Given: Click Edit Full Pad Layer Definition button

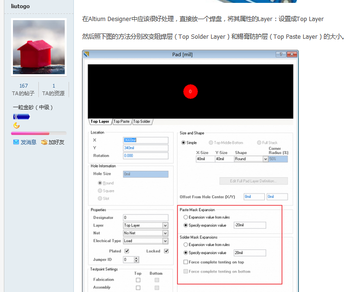Looking at the screenshot, I should (254, 181).
